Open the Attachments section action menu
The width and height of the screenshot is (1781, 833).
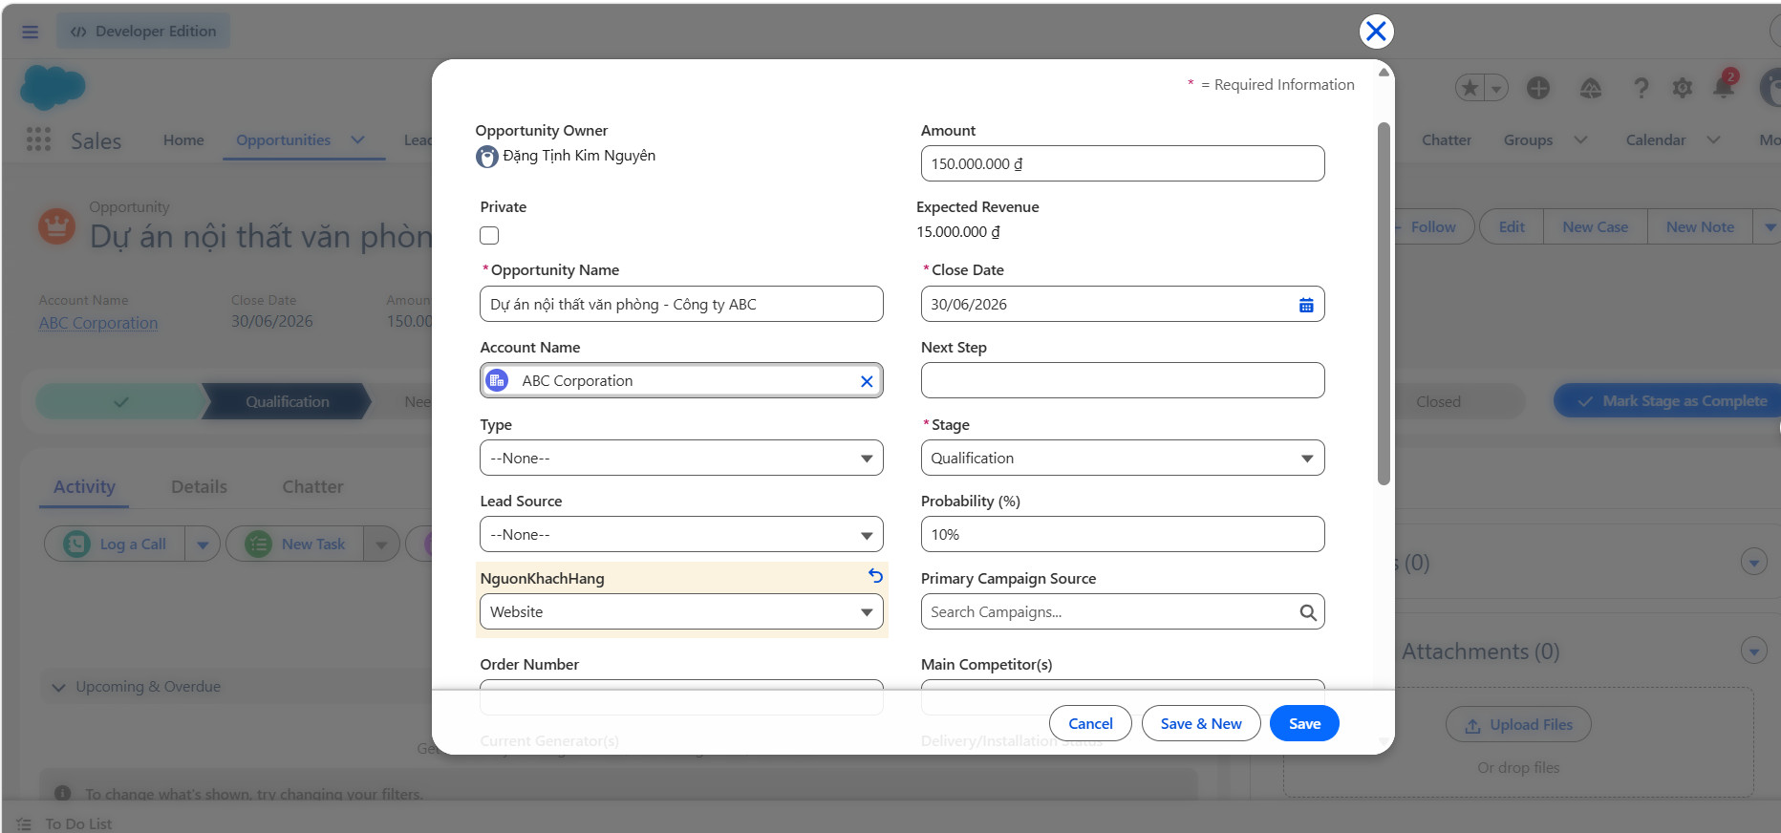(1753, 651)
